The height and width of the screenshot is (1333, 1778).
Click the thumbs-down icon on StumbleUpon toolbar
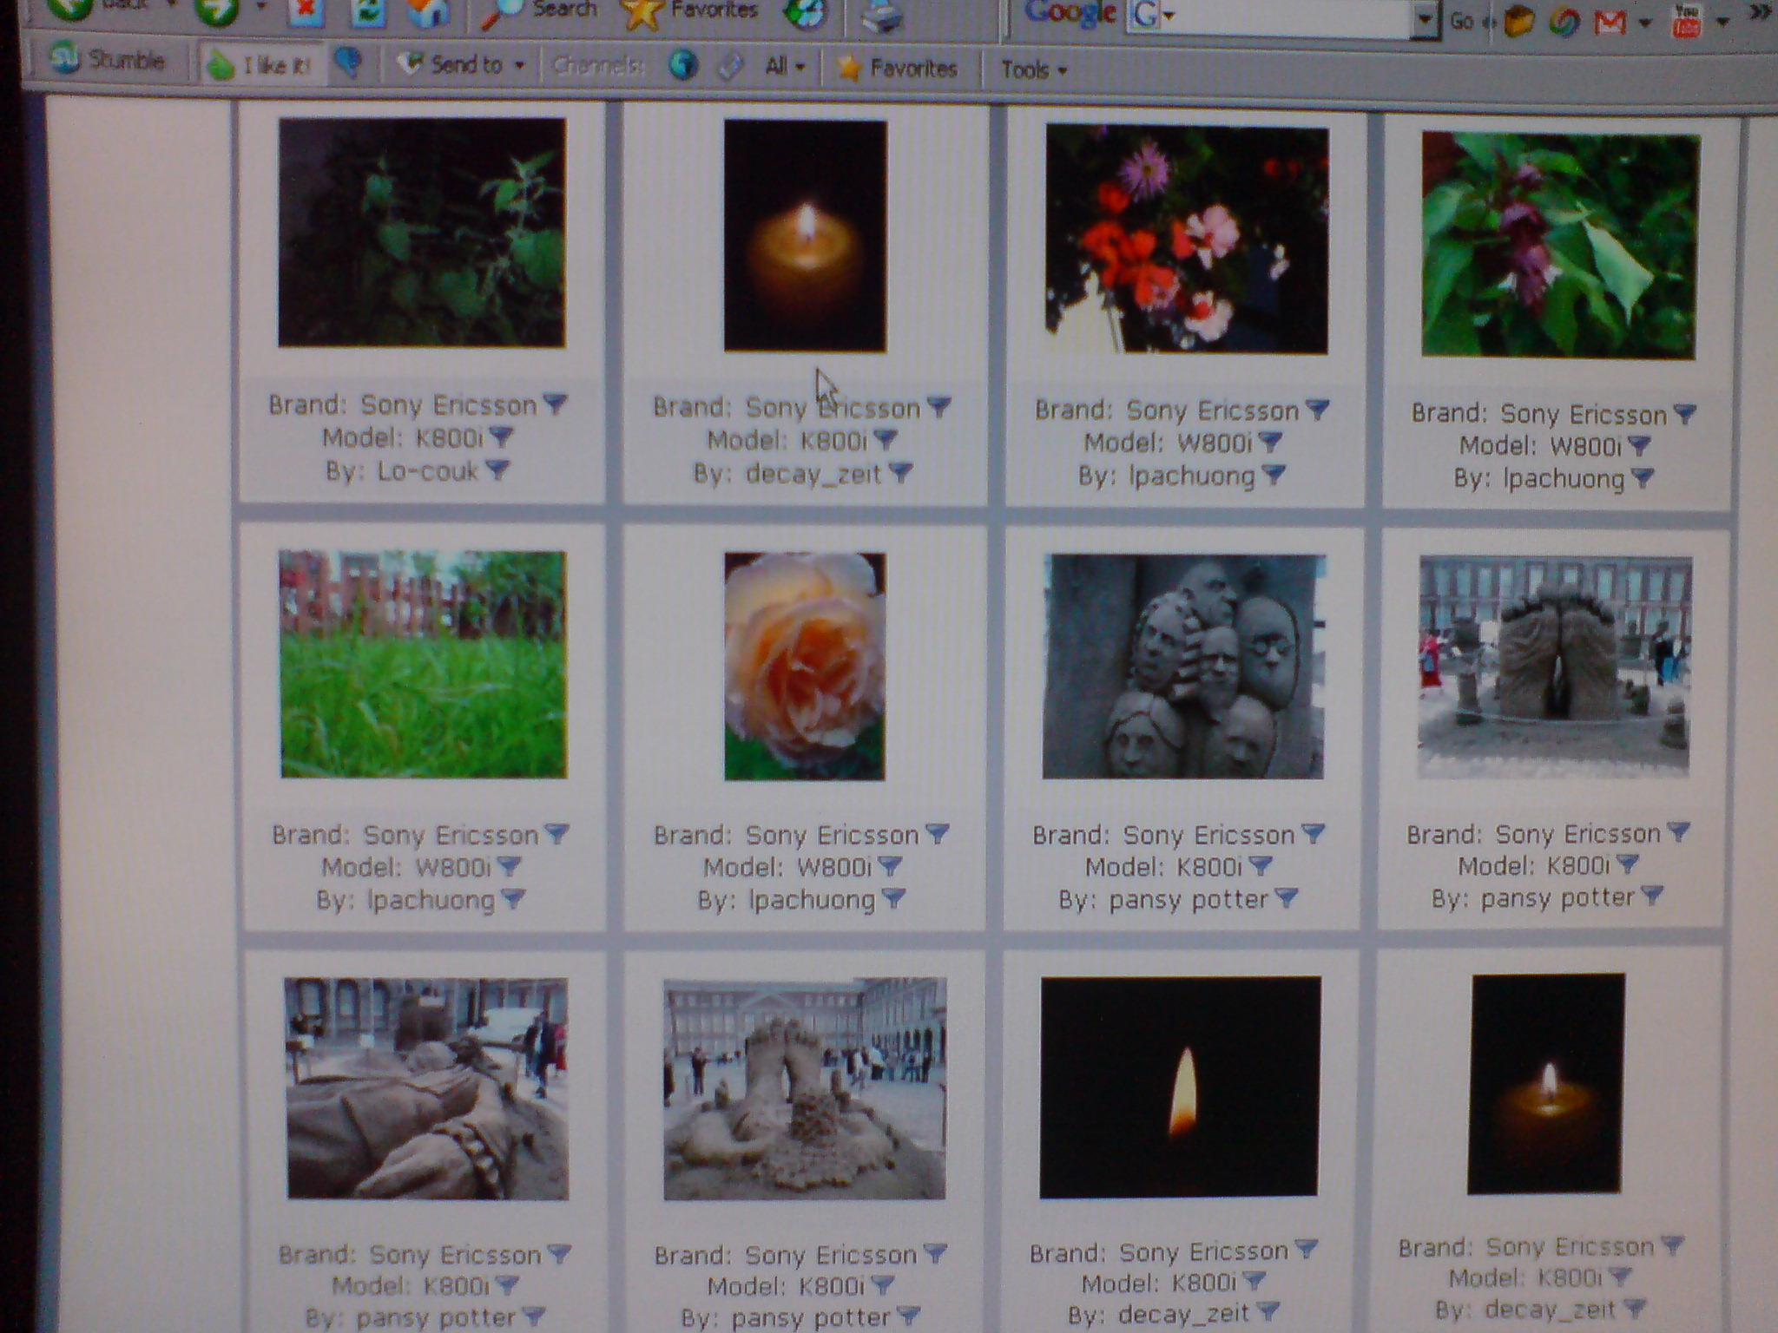click(x=349, y=63)
